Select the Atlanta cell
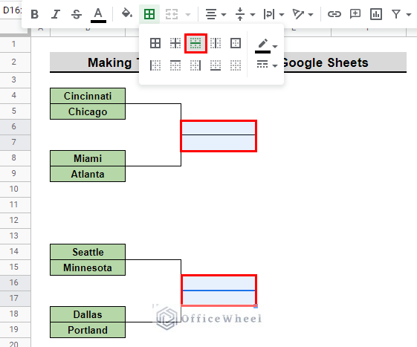 [88, 174]
